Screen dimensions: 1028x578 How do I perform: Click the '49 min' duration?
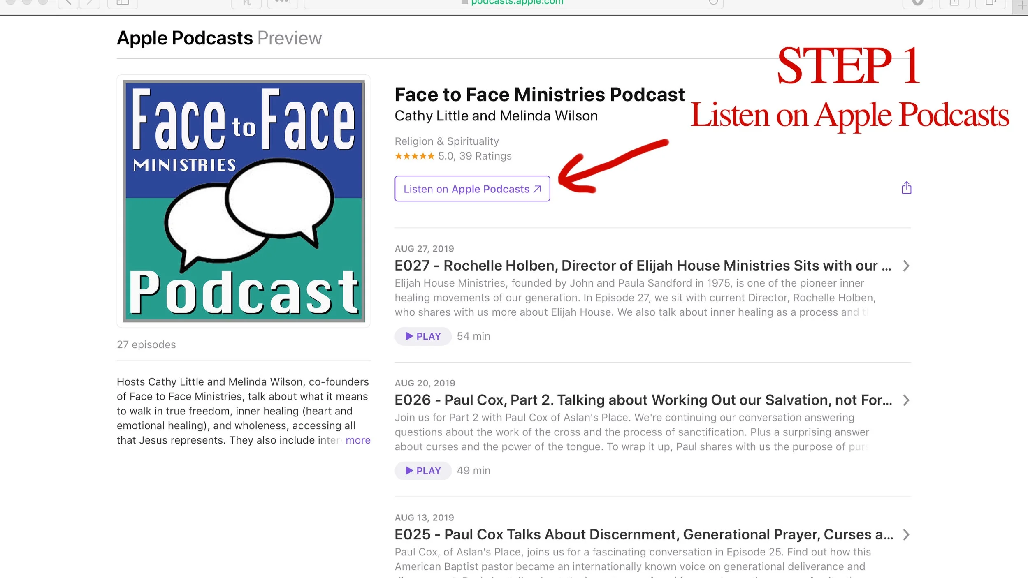[x=473, y=471]
